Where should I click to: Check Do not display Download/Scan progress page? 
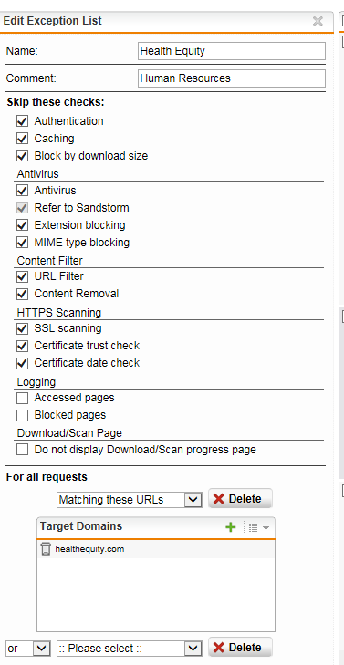[x=23, y=450]
